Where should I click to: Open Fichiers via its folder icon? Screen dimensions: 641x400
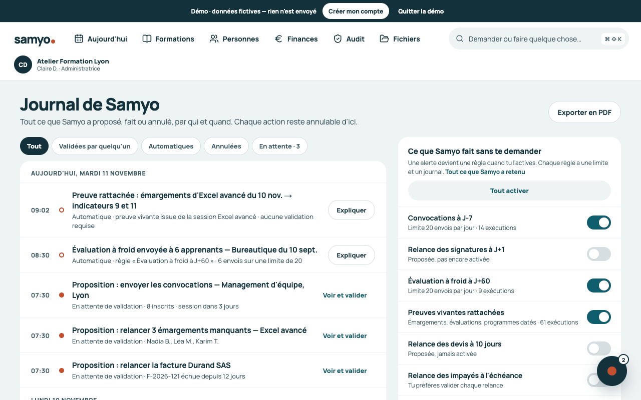(384, 38)
